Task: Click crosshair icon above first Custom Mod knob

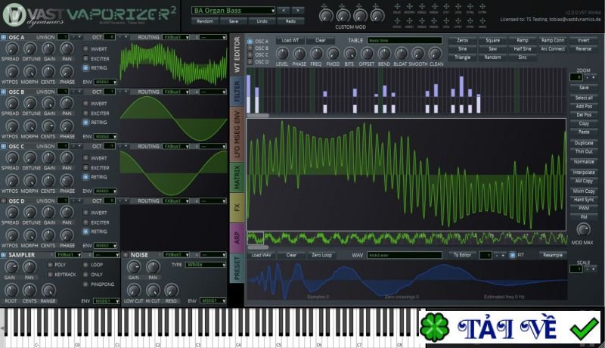Action: pos(324,6)
